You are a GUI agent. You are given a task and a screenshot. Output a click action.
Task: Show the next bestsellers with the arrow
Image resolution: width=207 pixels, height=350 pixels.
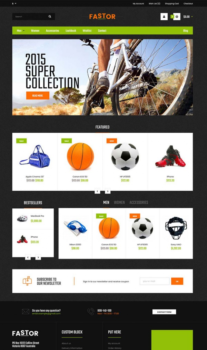(x=38, y=257)
